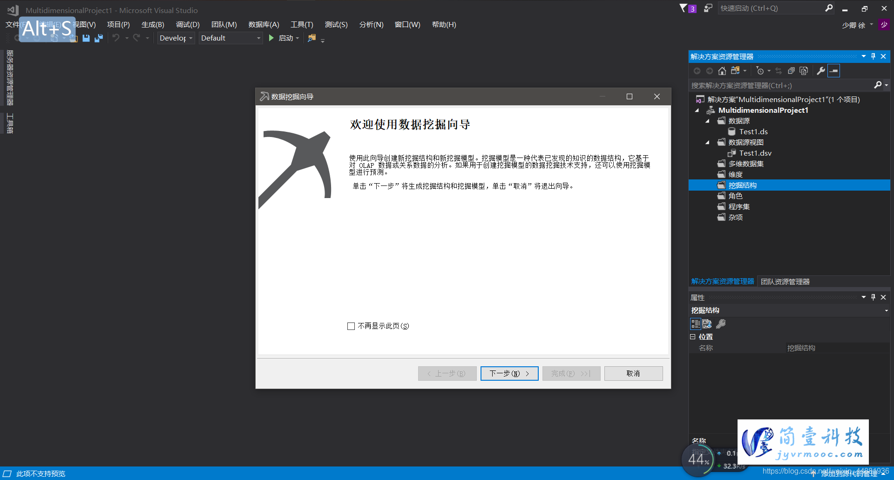Click the purple user avatar icon

[884, 25]
